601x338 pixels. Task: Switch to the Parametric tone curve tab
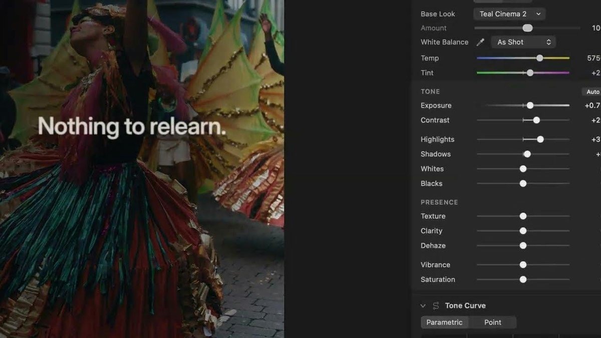[x=444, y=322]
